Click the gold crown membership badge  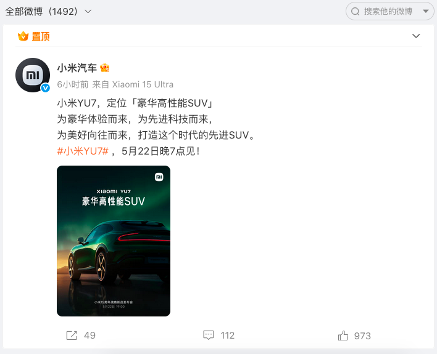click(x=105, y=68)
